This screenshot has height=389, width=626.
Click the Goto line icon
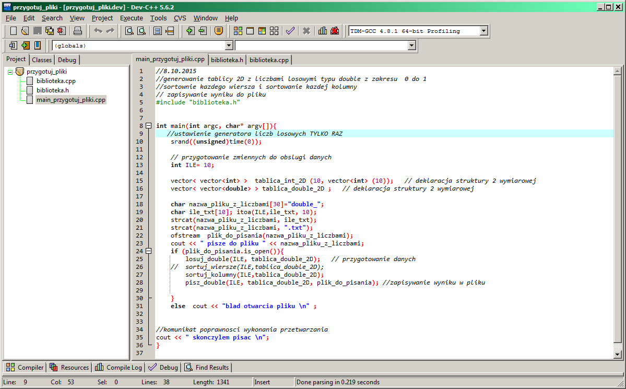pyautogui.click(x=170, y=31)
